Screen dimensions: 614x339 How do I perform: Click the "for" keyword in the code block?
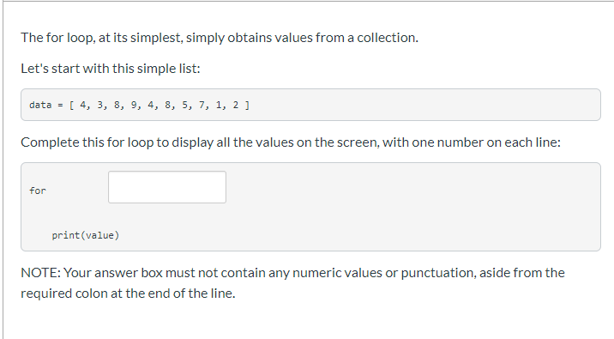[x=38, y=191]
